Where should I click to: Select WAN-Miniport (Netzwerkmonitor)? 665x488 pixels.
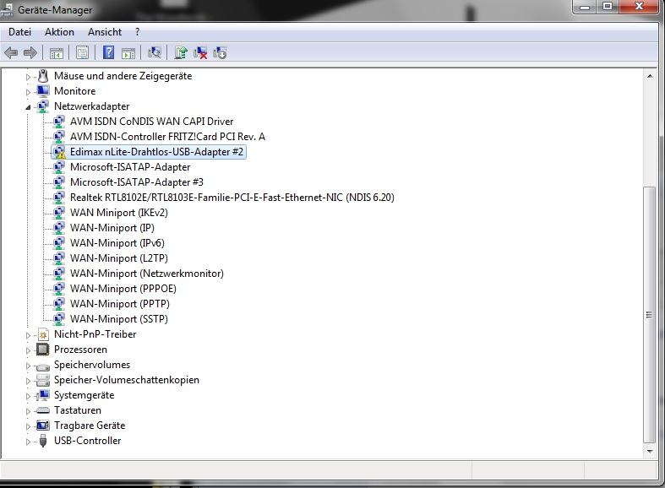147,274
